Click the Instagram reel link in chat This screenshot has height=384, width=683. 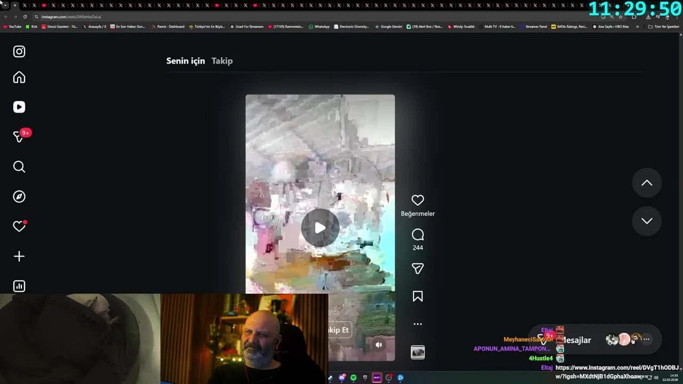[x=617, y=372]
